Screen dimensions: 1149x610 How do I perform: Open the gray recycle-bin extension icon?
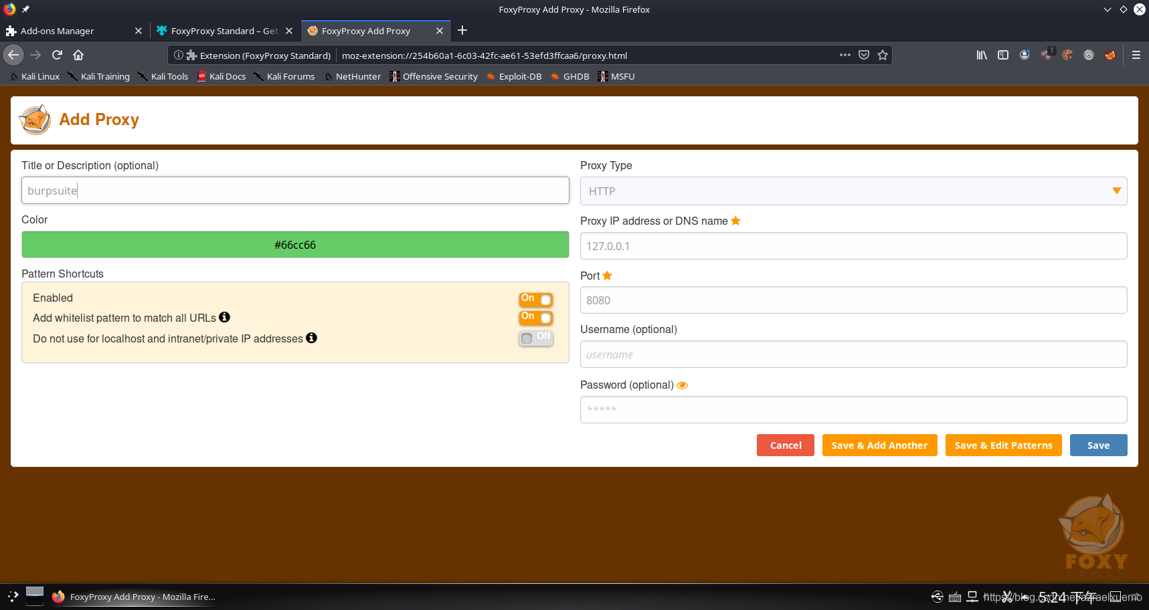click(1089, 55)
